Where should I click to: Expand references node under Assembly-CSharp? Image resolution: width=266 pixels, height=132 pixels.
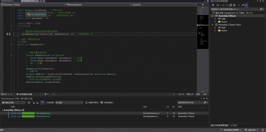pos(215,19)
